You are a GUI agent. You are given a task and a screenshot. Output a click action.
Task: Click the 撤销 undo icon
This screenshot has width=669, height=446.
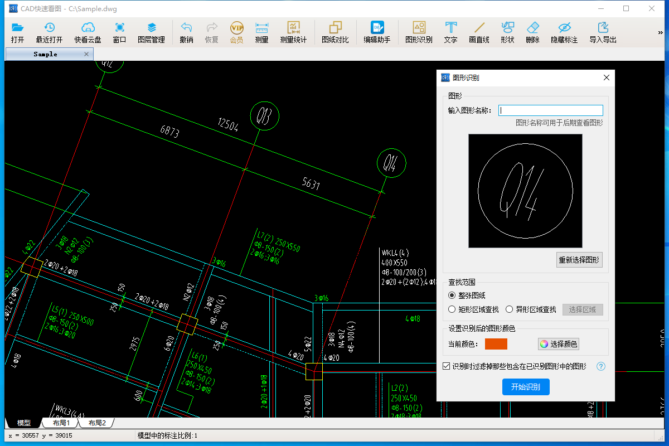point(186,32)
